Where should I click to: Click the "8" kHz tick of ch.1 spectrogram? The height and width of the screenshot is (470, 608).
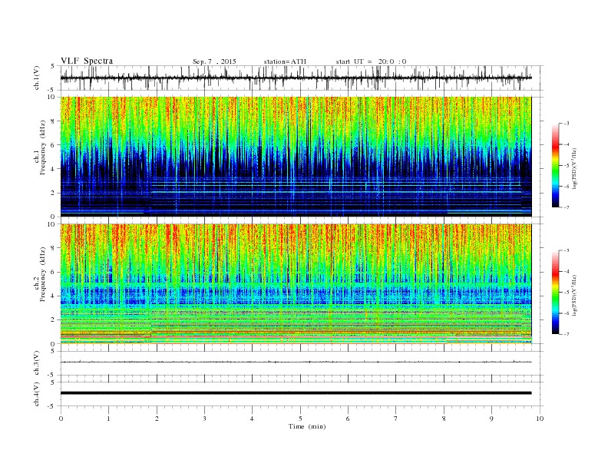[x=53, y=121]
